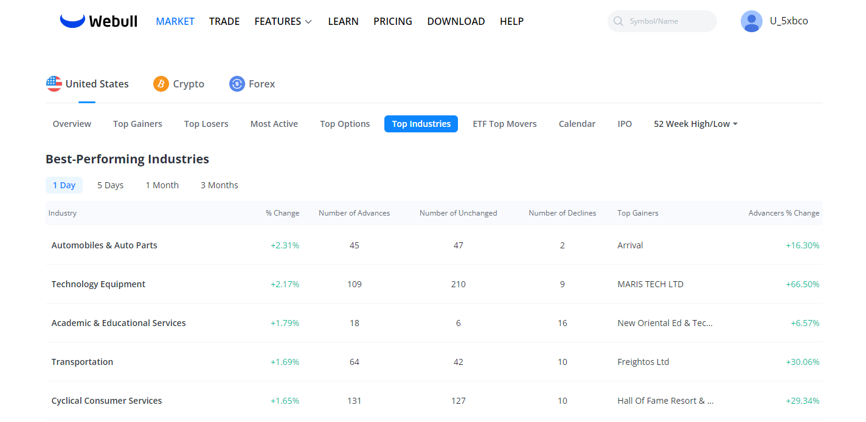Click the +2.17% change value

tap(285, 284)
